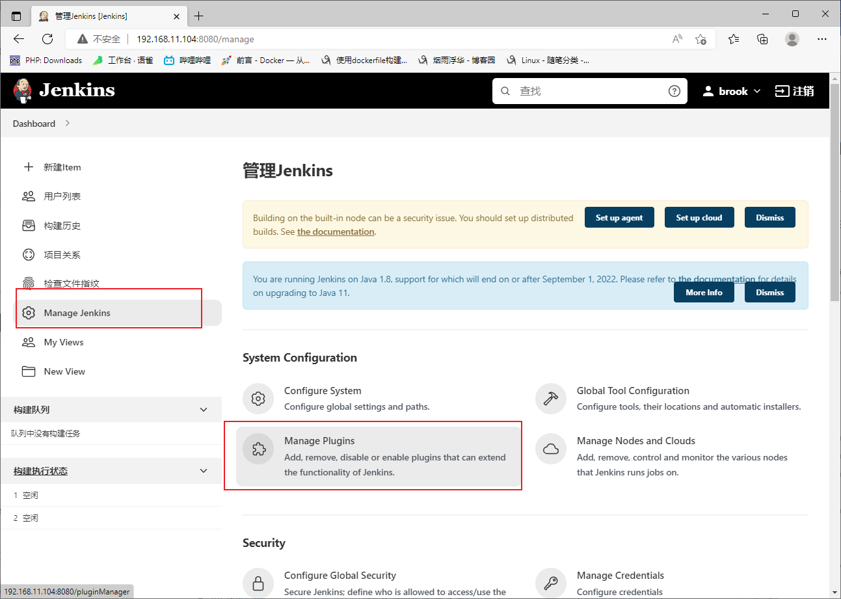Click the folder icon for New View
The height and width of the screenshot is (599, 841).
click(28, 371)
